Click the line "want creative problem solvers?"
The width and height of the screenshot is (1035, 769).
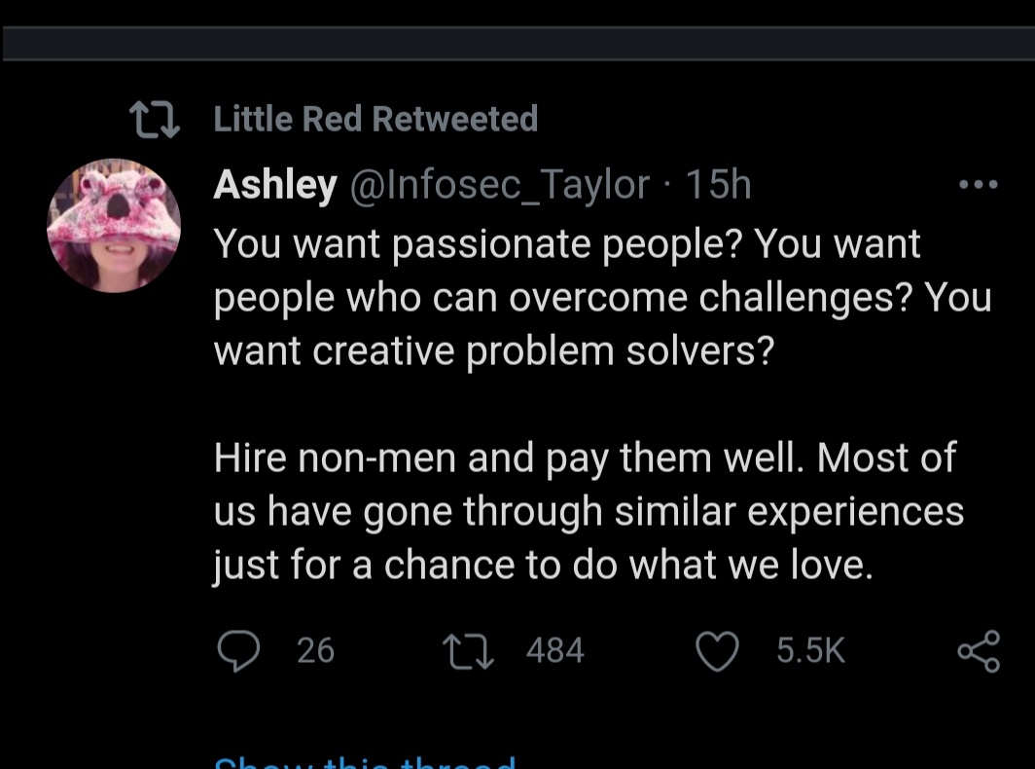tap(494, 350)
